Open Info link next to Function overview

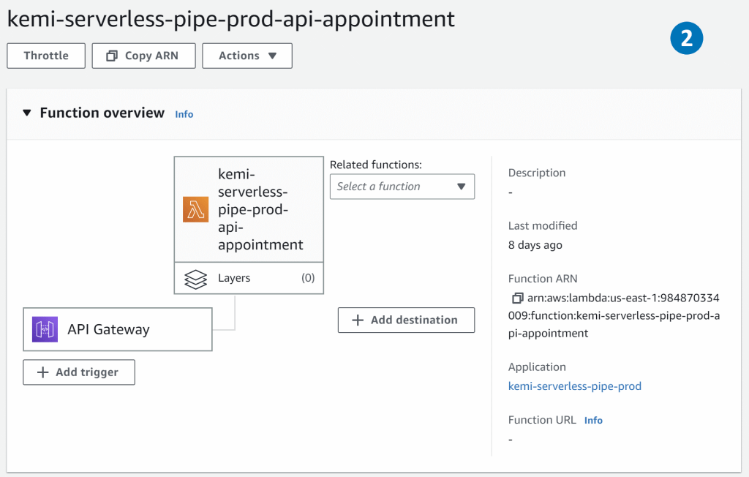[x=184, y=114]
